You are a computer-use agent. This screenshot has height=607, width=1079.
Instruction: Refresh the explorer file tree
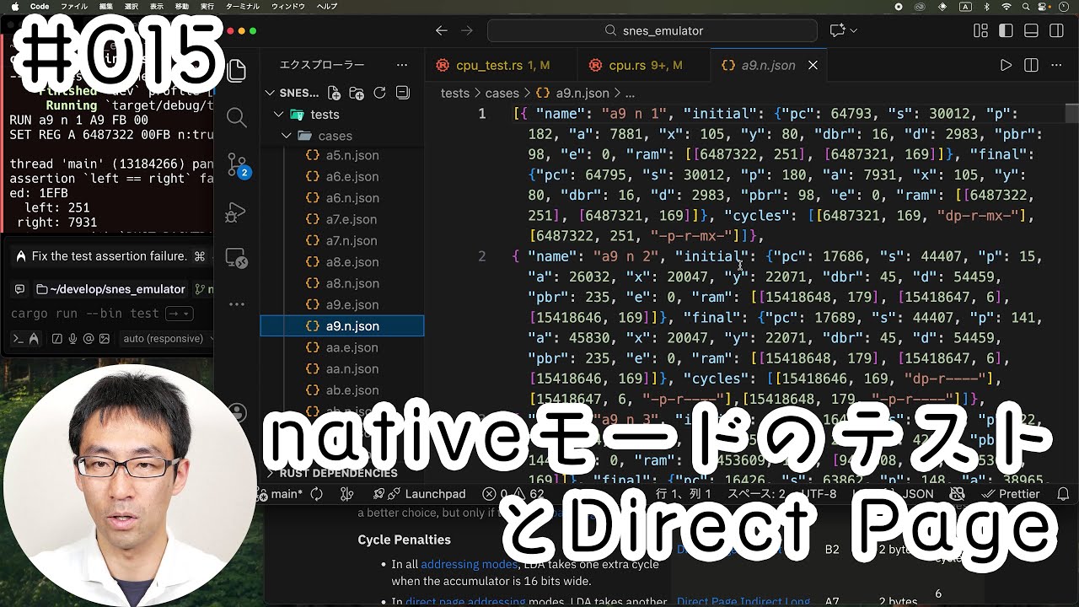(x=379, y=93)
